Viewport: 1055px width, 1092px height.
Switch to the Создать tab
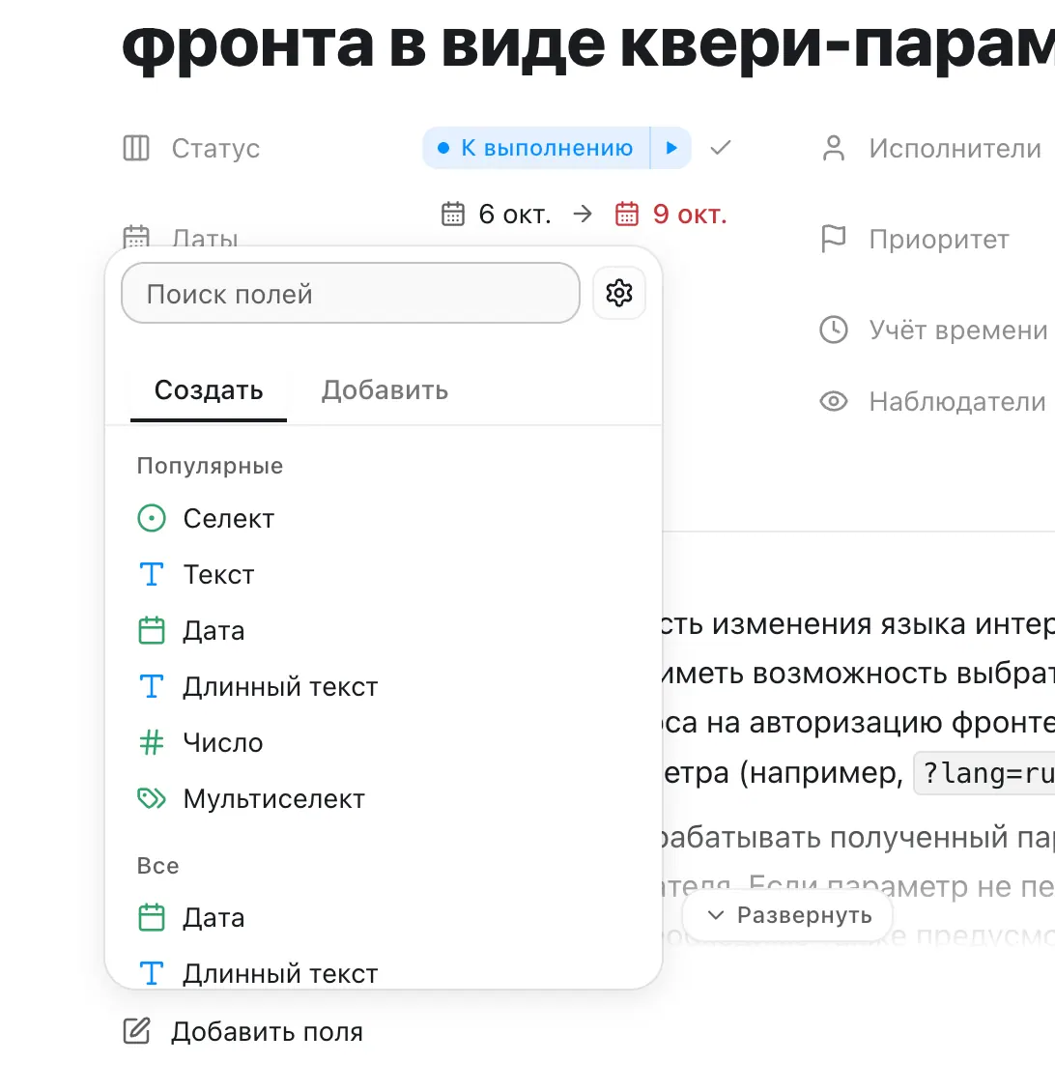coord(209,390)
